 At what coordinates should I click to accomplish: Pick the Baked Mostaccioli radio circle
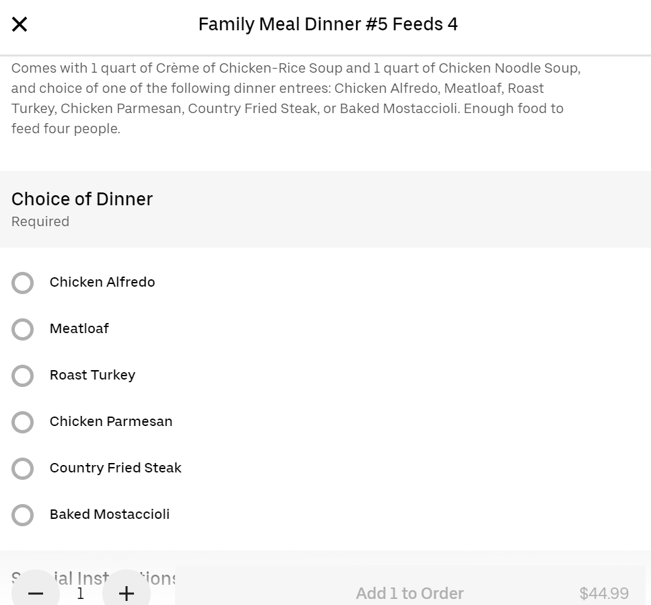[x=23, y=515]
